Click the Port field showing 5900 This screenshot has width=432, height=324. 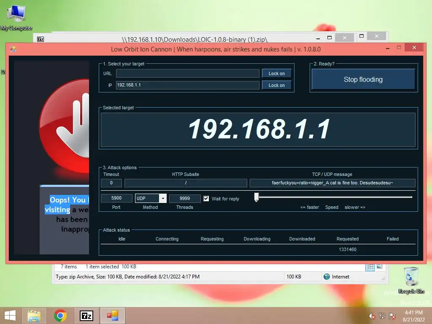click(x=116, y=198)
